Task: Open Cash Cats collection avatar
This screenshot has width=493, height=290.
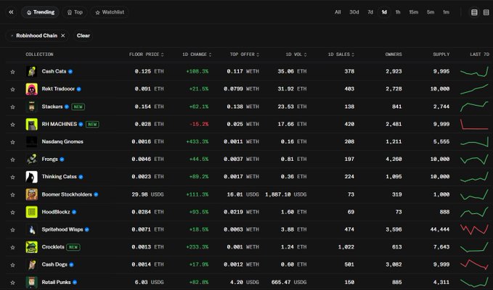Action: point(31,72)
